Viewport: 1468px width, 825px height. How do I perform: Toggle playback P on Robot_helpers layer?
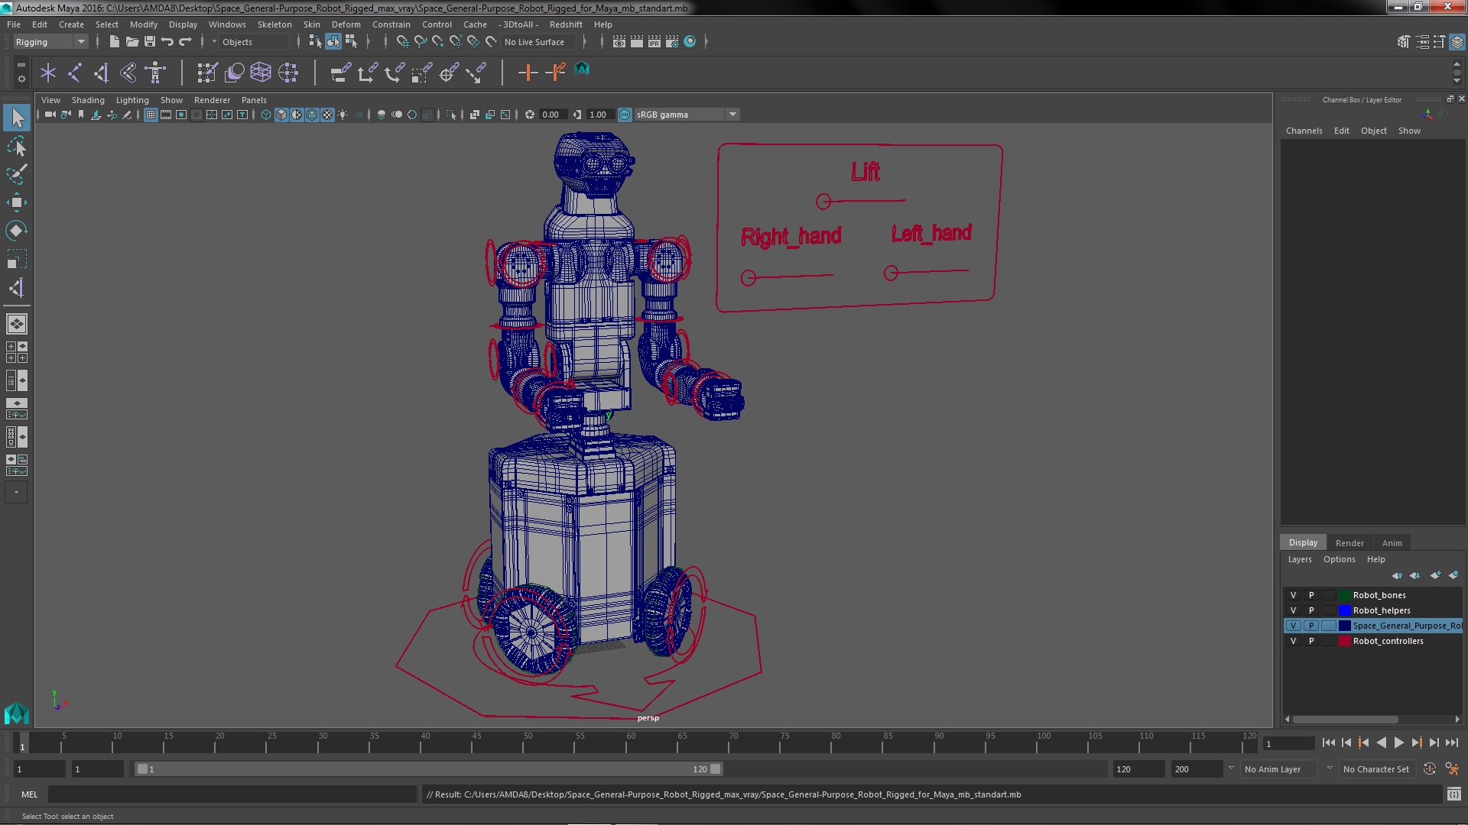coord(1311,610)
